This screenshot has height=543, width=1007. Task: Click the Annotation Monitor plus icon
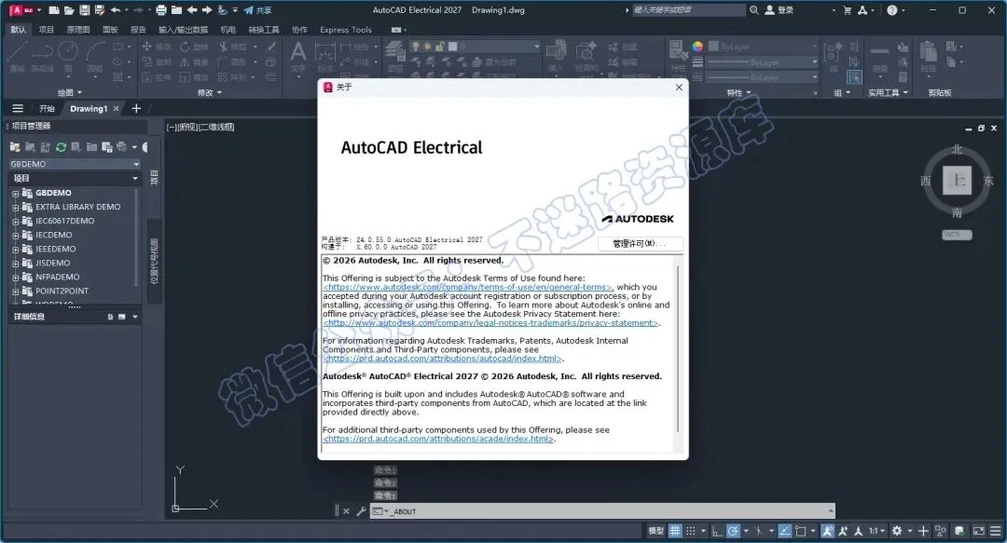(x=923, y=531)
